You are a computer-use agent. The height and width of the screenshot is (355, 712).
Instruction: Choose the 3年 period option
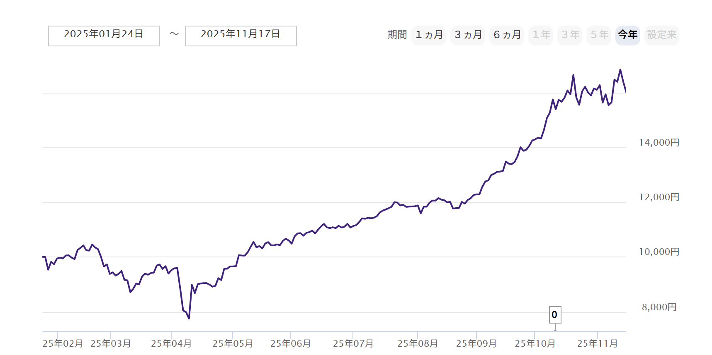click(x=570, y=35)
